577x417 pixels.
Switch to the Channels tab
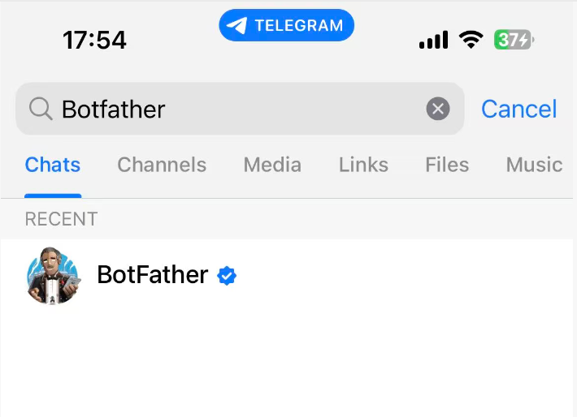pyautogui.click(x=162, y=166)
